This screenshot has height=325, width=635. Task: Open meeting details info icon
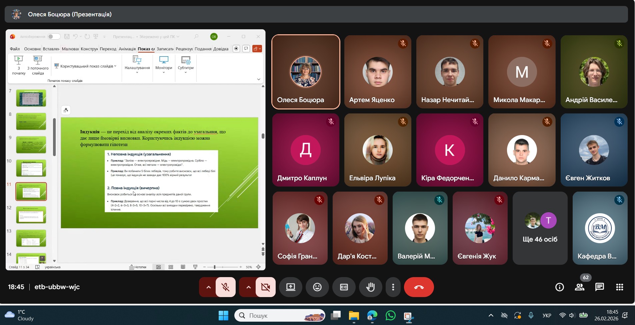click(x=559, y=287)
